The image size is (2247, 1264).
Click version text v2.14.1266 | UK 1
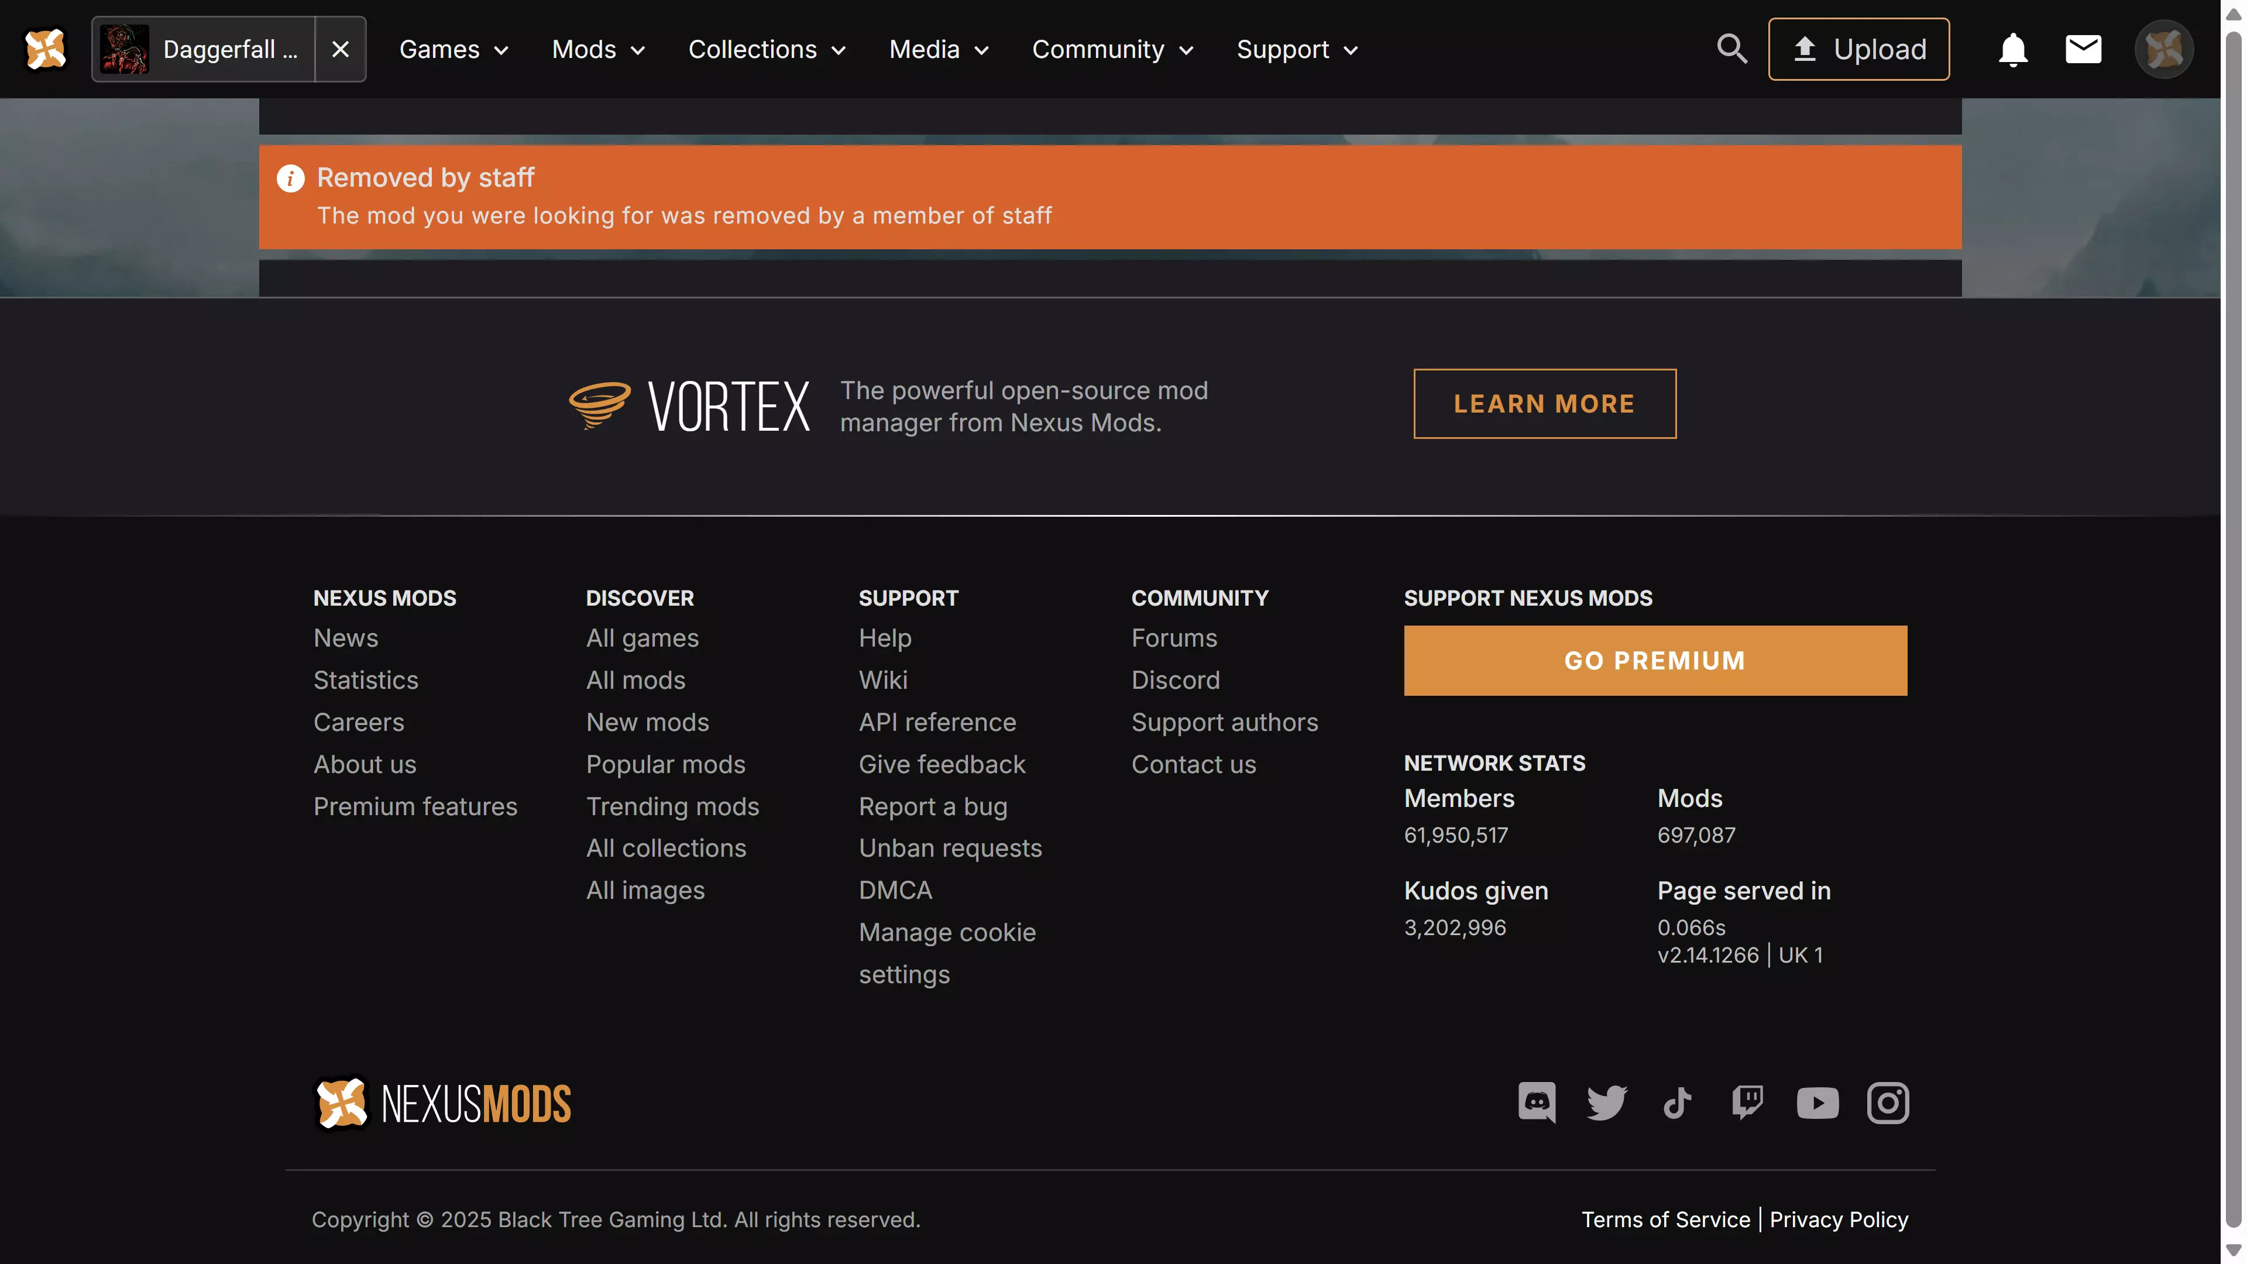point(1739,955)
